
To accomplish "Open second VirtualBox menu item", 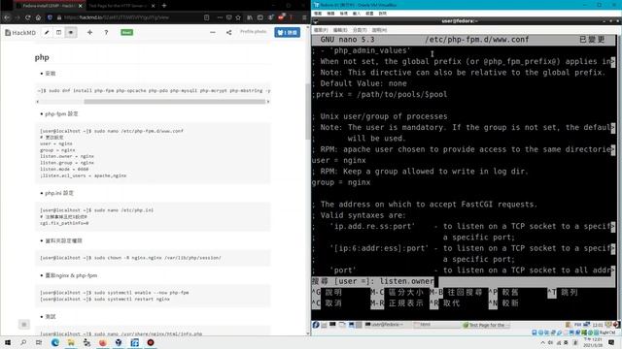I will 330,14.
